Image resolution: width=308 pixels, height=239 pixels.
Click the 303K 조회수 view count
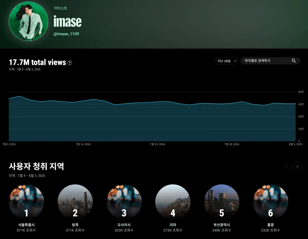click(x=124, y=230)
